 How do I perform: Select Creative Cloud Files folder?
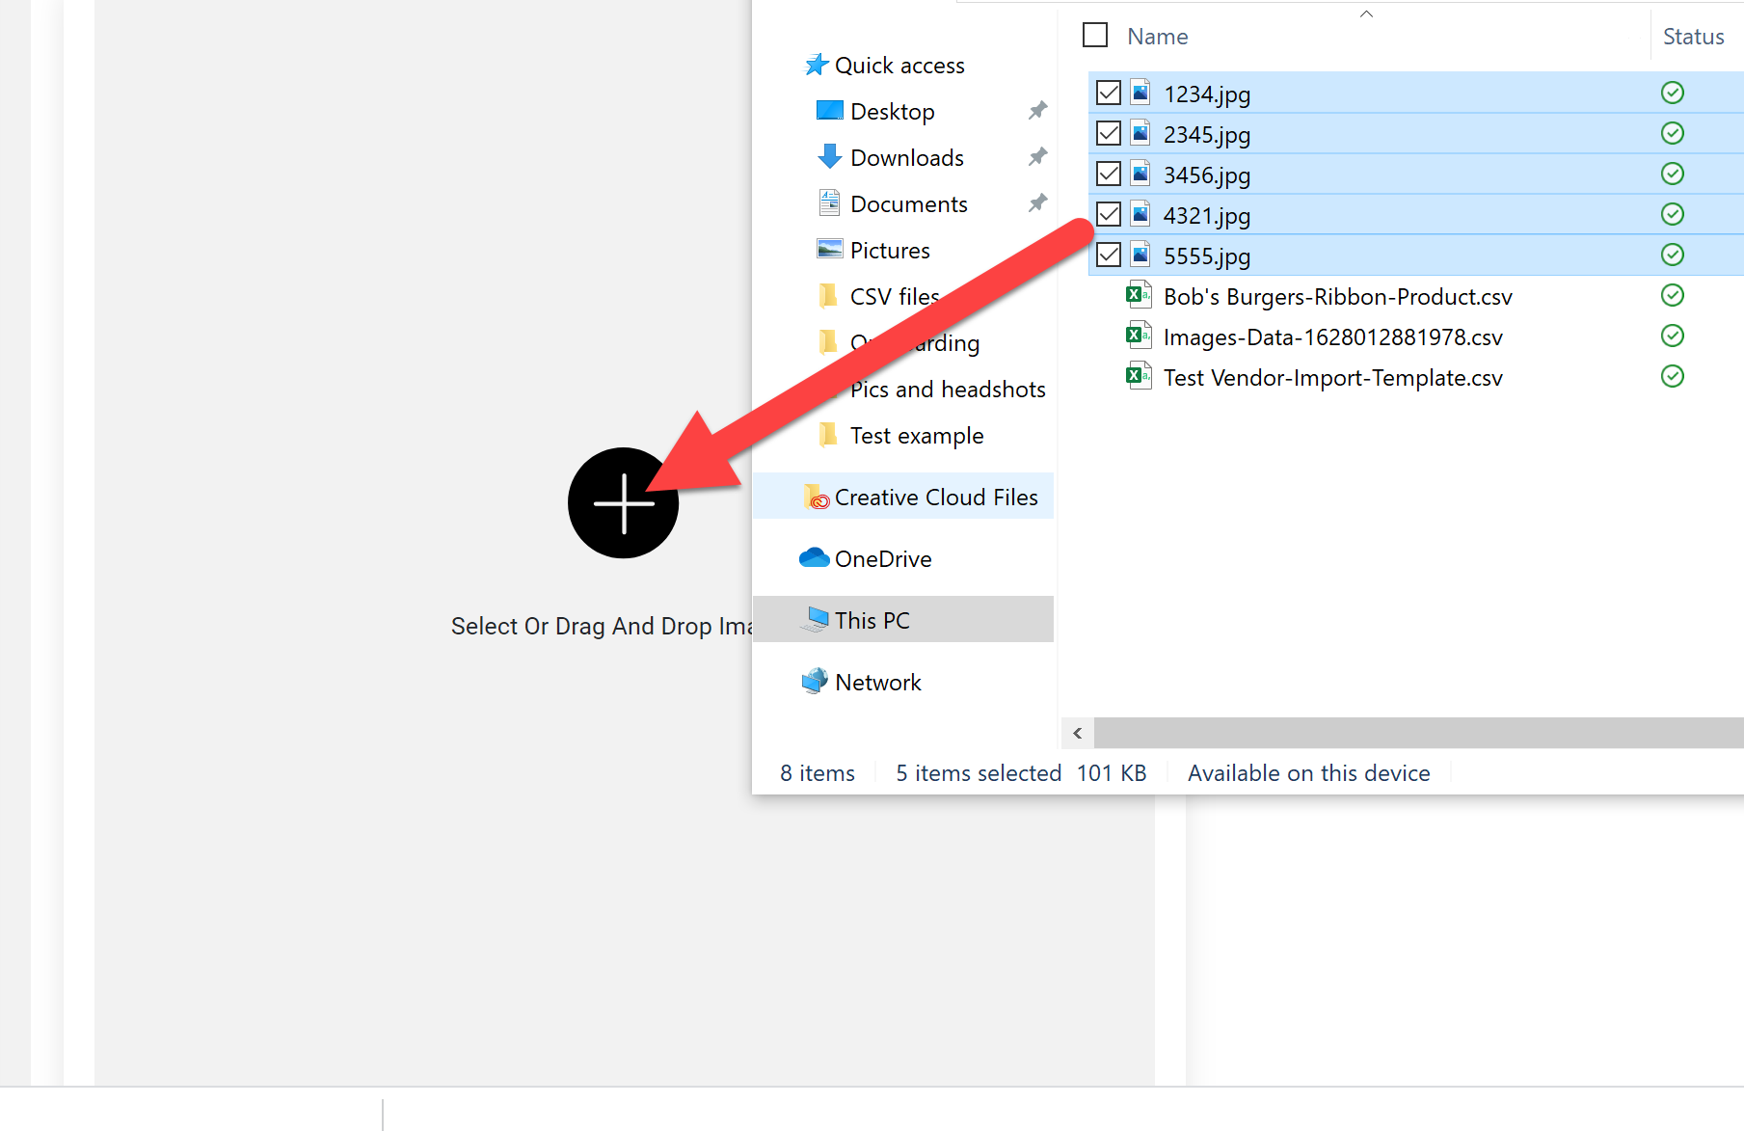click(x=935, y=498)
